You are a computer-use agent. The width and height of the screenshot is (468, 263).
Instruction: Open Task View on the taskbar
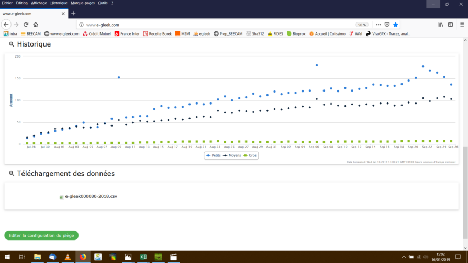[x=22, y=257]
